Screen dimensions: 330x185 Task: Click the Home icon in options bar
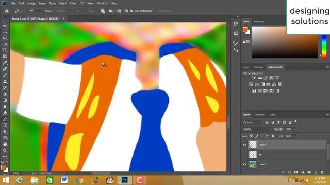7,11
